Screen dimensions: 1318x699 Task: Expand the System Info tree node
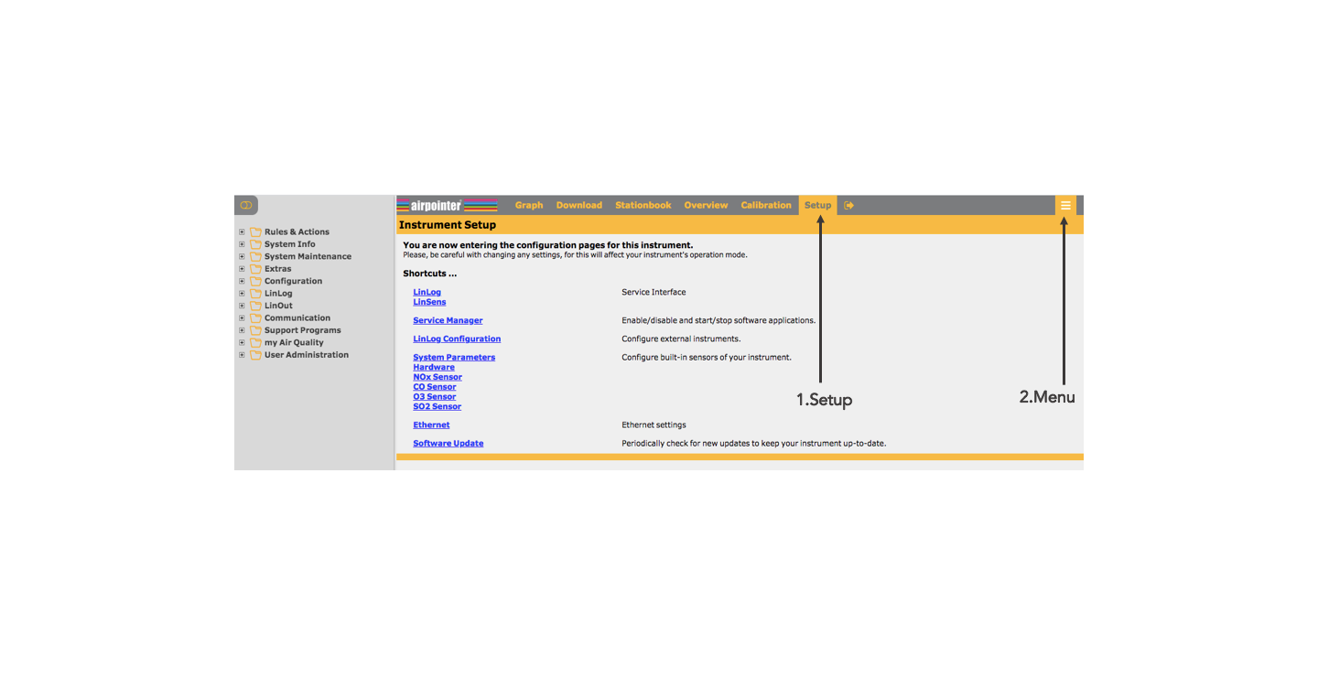point(242,244)
